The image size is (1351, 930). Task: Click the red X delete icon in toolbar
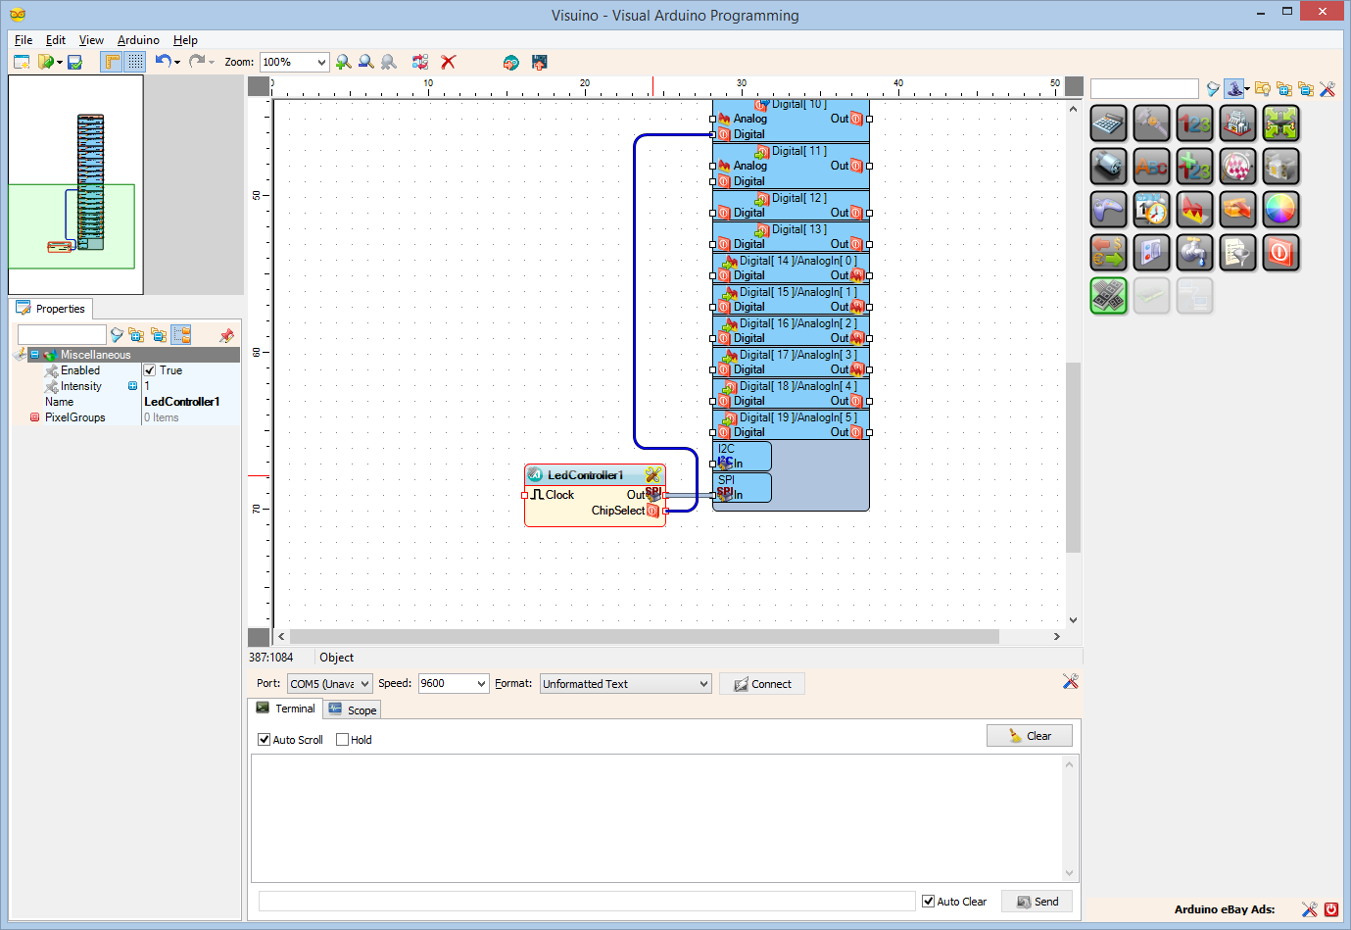448,62
